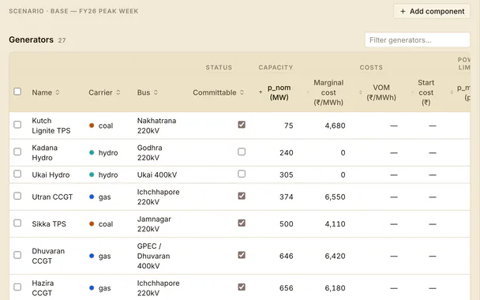
Task: Click p_nom value 374
Action: pyautogui.click(x=287, y=197)
